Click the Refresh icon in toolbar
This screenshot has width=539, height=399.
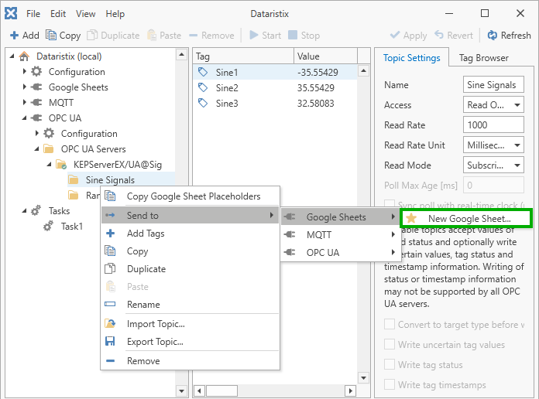(x=493, y=35)
